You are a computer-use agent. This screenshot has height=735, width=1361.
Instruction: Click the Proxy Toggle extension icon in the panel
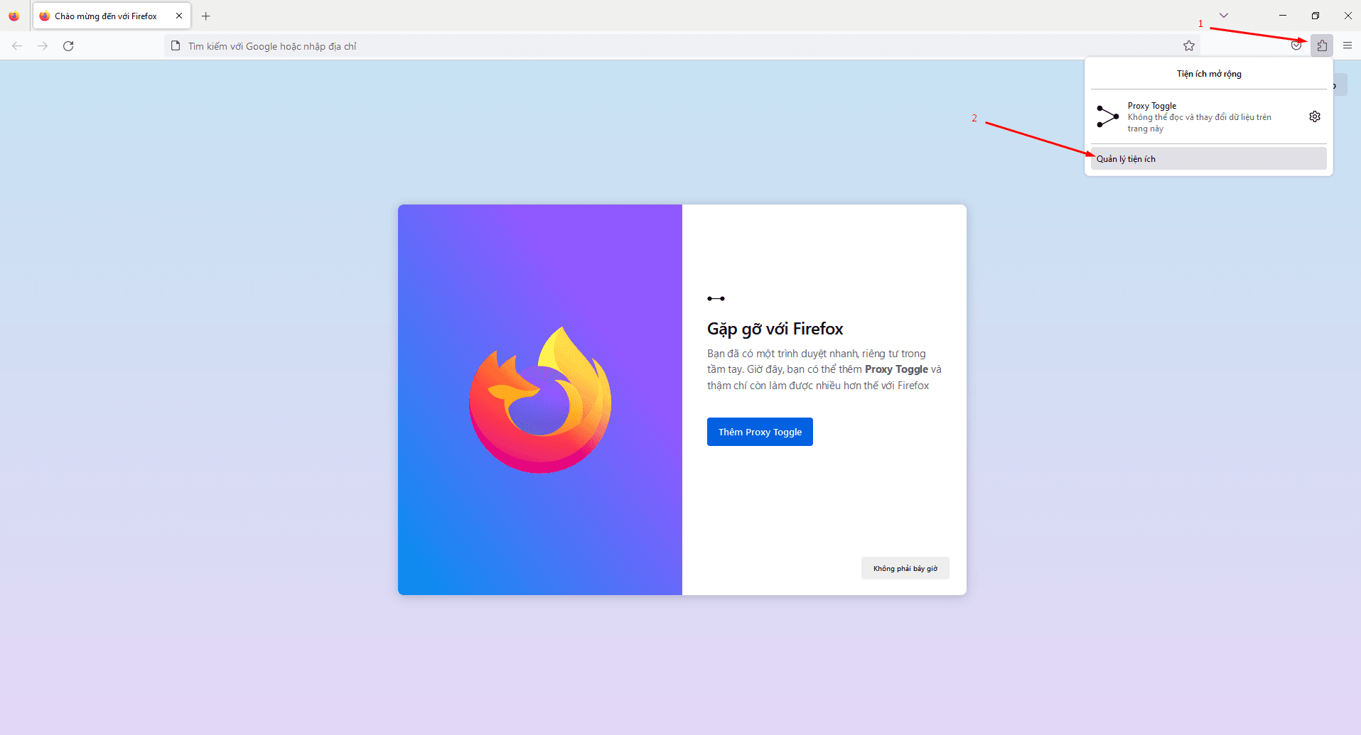[1107, 116]
